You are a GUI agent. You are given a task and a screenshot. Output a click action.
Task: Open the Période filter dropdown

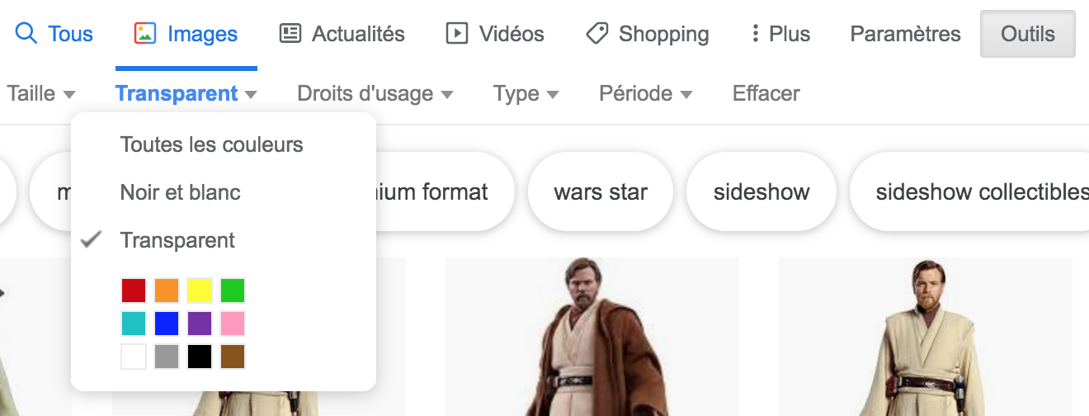click(x=645, y=93)
